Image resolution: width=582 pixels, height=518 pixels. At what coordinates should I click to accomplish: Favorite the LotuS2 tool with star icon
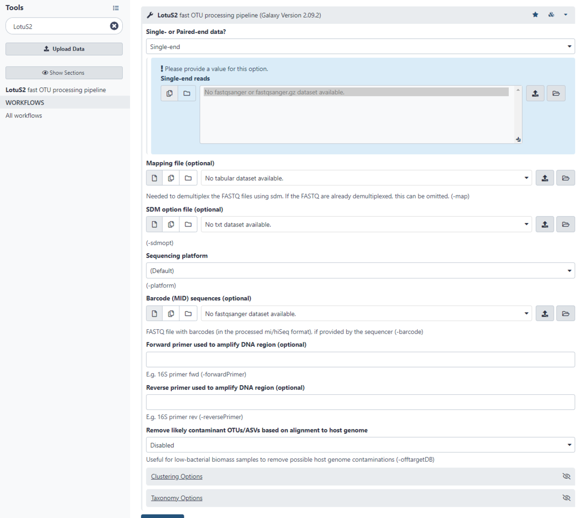click(535, 15)
